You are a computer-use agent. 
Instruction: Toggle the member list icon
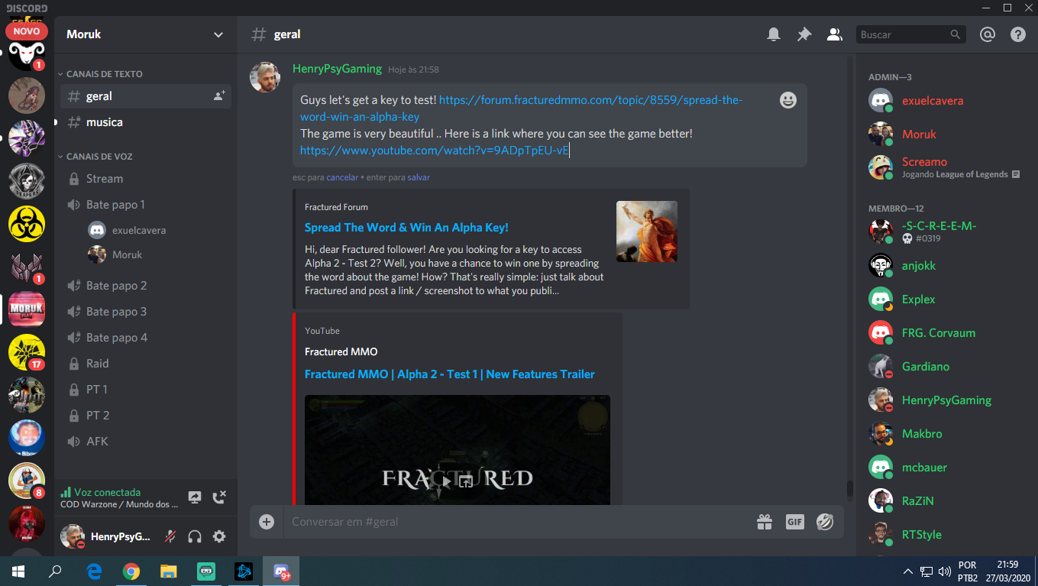(834, 34)
